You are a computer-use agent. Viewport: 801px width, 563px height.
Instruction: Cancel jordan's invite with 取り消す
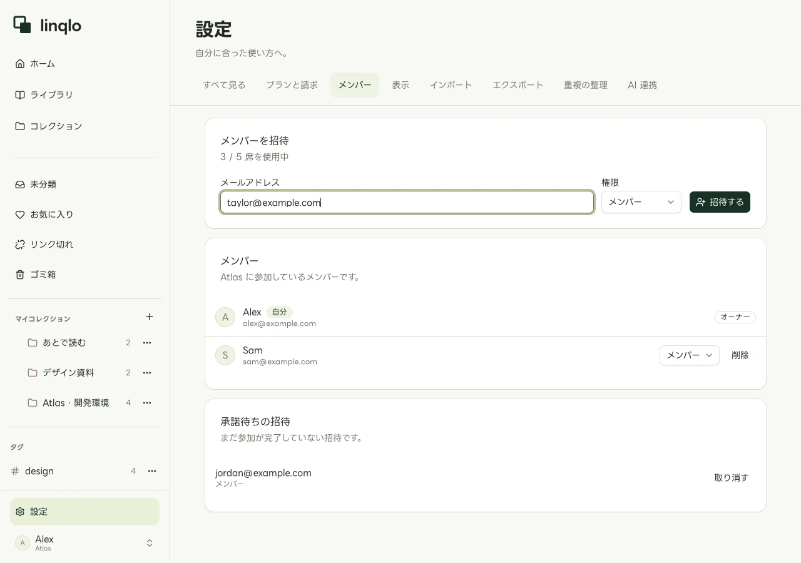(x=732, y=478)
